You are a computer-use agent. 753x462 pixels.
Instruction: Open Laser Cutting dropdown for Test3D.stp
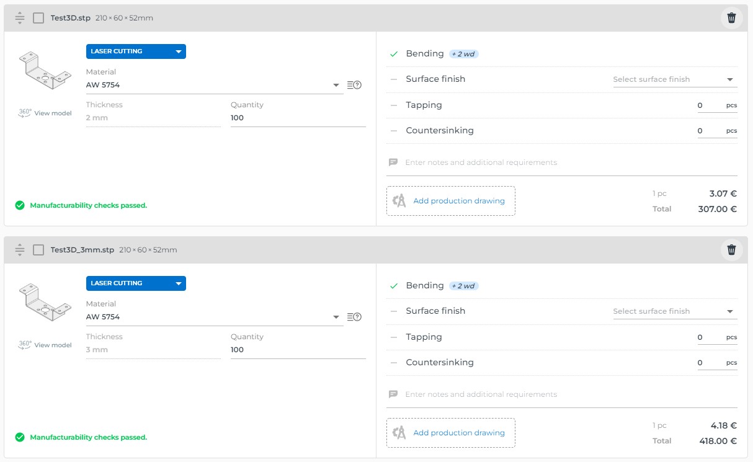[136, 51]
